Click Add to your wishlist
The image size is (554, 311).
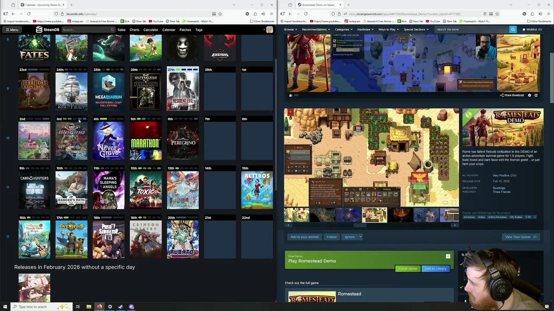(305, 237)
